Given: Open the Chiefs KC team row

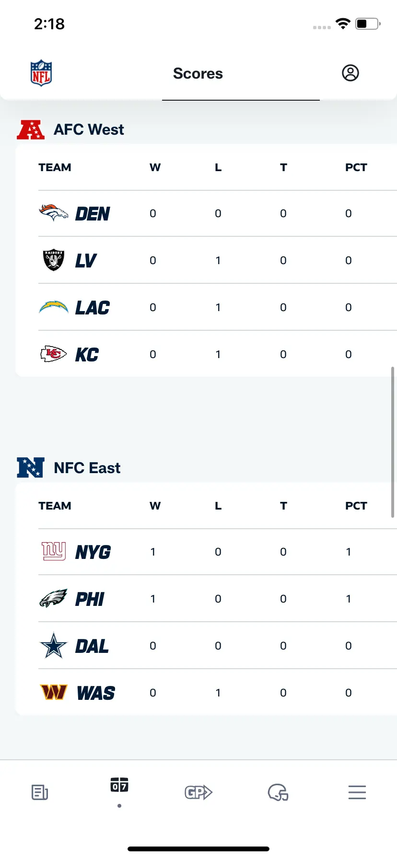Looking at the screenshot, I should tap(218, 354).
